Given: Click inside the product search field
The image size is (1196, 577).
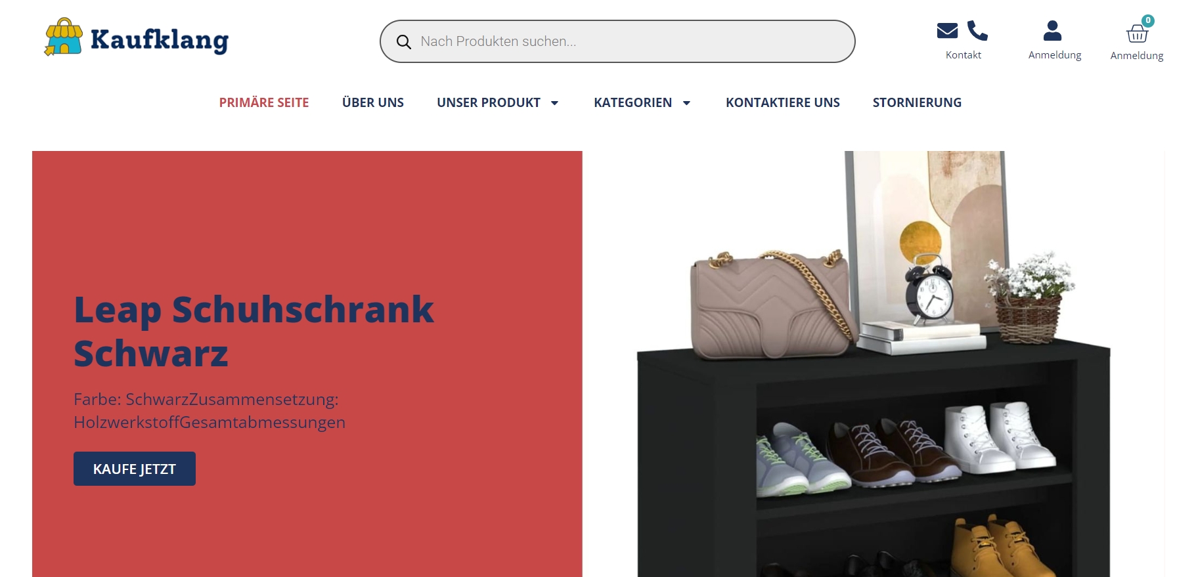Looking at the screenshot, I should click(x=617, y=41).
